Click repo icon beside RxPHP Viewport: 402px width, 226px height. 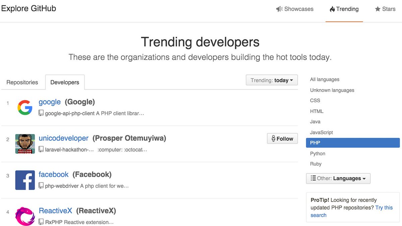41,222
